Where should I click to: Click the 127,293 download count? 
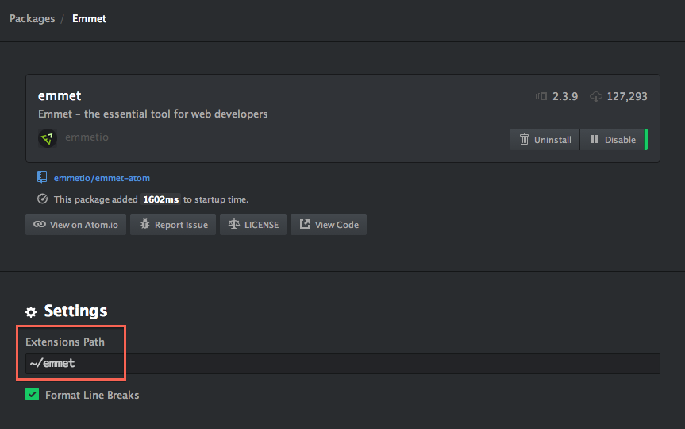pyautogui.click(x=627, y=96)
